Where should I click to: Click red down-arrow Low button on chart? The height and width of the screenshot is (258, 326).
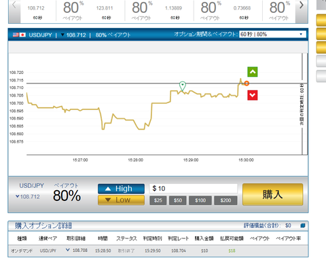253,95
